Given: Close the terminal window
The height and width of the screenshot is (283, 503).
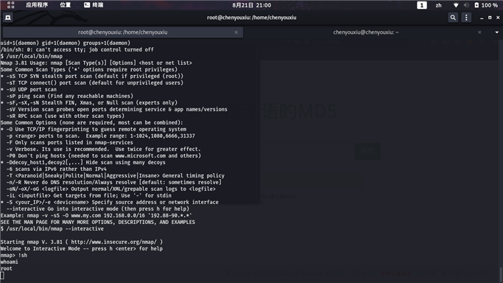Looking at the screenshot, I should 498,18.
